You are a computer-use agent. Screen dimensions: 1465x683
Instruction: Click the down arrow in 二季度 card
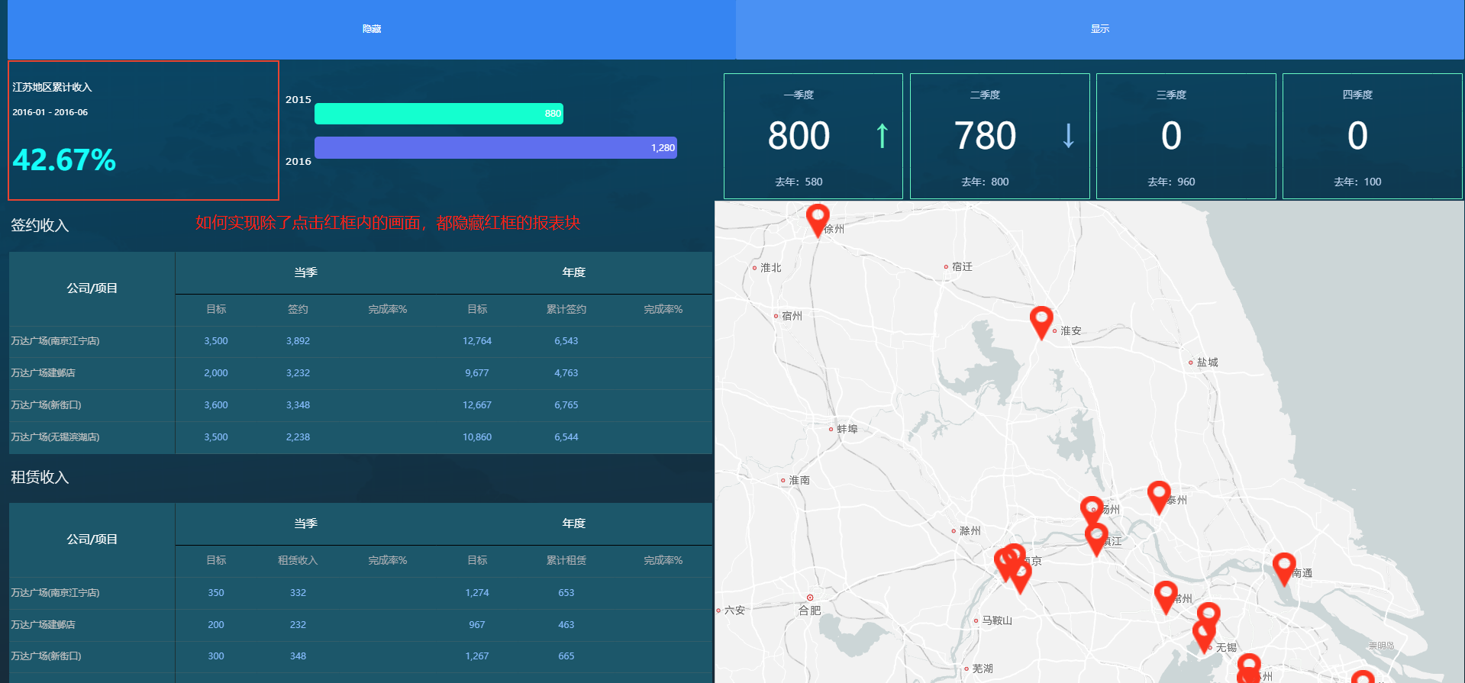[x=1069, y=135]
